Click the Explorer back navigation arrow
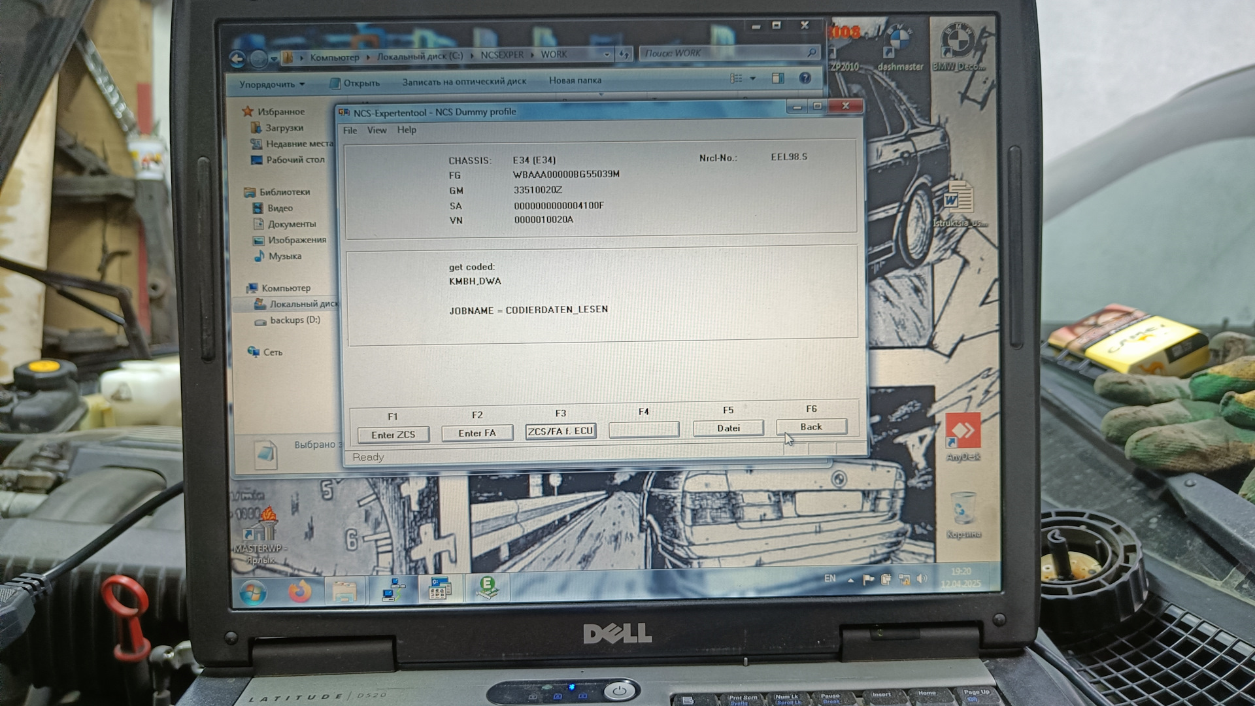Viewport: 1255px width, 706px height. tap(237, 59)
